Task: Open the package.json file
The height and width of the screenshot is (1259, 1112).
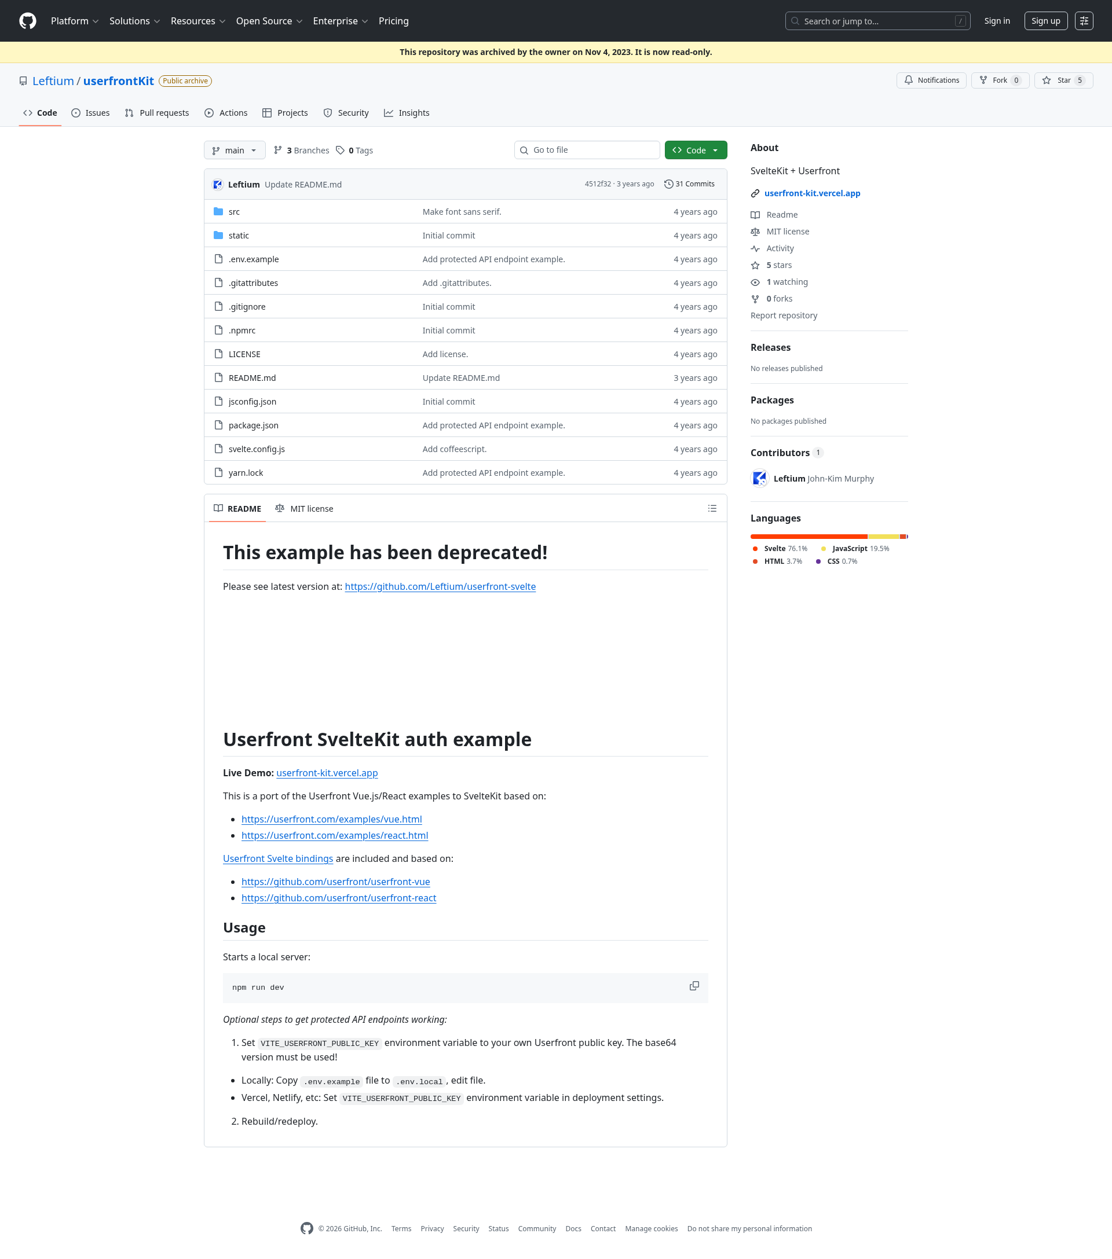Action: 253,425
